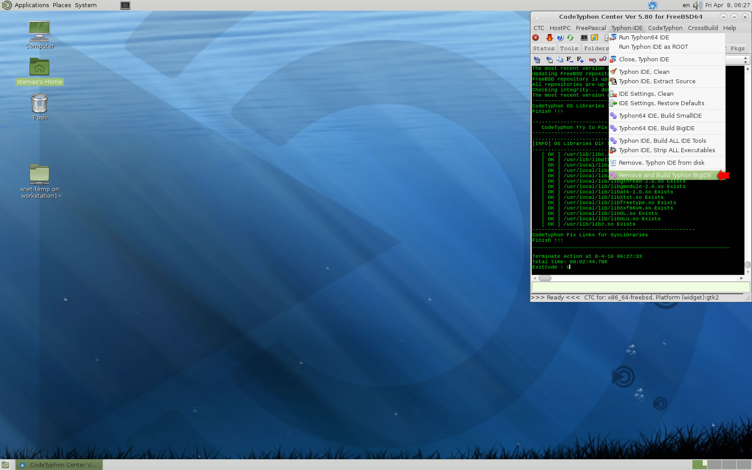The image size is (752, 470).
Task: Copy log text with the copy icon
Action: tap(560, 60)
